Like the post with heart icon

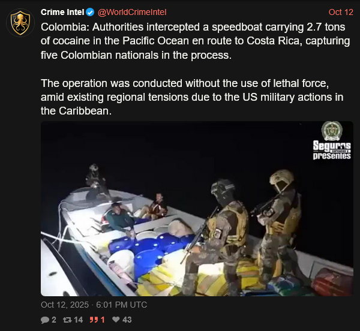click(x=116, y=320)
